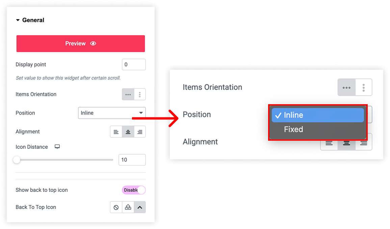Open the Position dropdown showing Inline
Screen dimensions: 390x229
point(112,113)
